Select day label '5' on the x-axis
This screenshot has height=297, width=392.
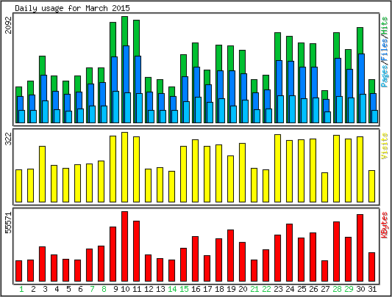click(x=68, y=289)
